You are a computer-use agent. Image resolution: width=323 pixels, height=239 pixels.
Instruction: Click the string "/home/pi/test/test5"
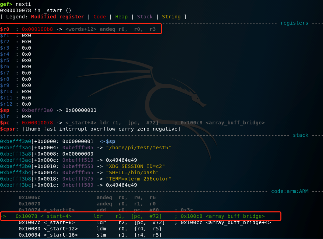(x=138, y=148)
